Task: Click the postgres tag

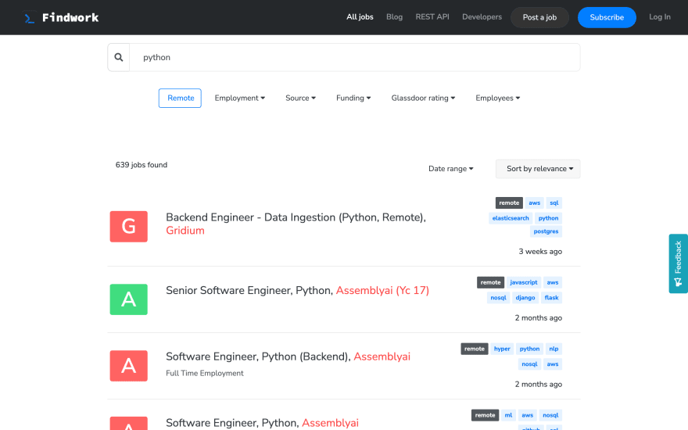Action: click(546, 231)
